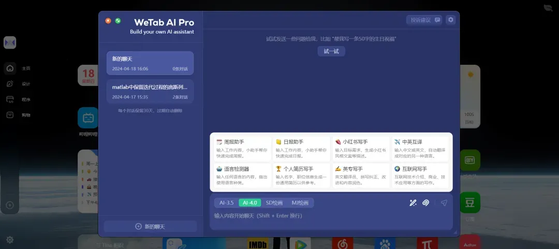Open the iQIYI green app icon
Viewport: 559px width, 249px height.
pyautogui.click(x=470, y=160)
